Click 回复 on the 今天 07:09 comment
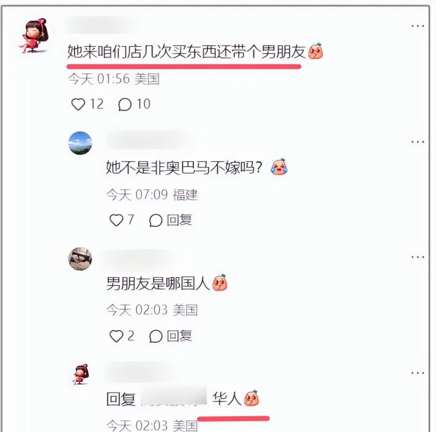This screenshot has height=432, width=436. [x=179, y=220]
